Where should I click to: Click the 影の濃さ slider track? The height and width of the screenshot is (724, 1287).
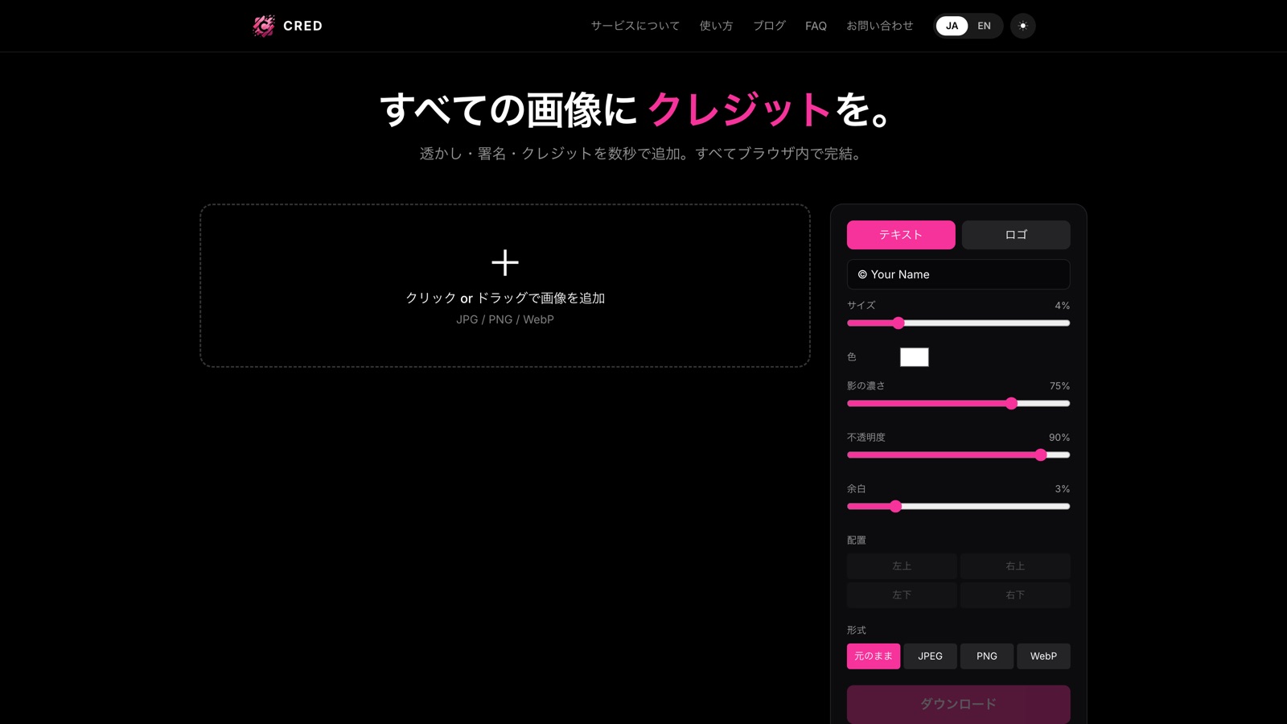click(x=958, y=404)
